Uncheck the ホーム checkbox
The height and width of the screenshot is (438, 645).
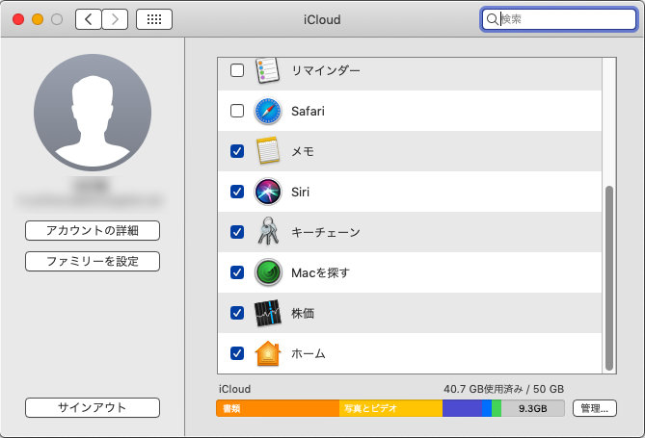(237, 353)
